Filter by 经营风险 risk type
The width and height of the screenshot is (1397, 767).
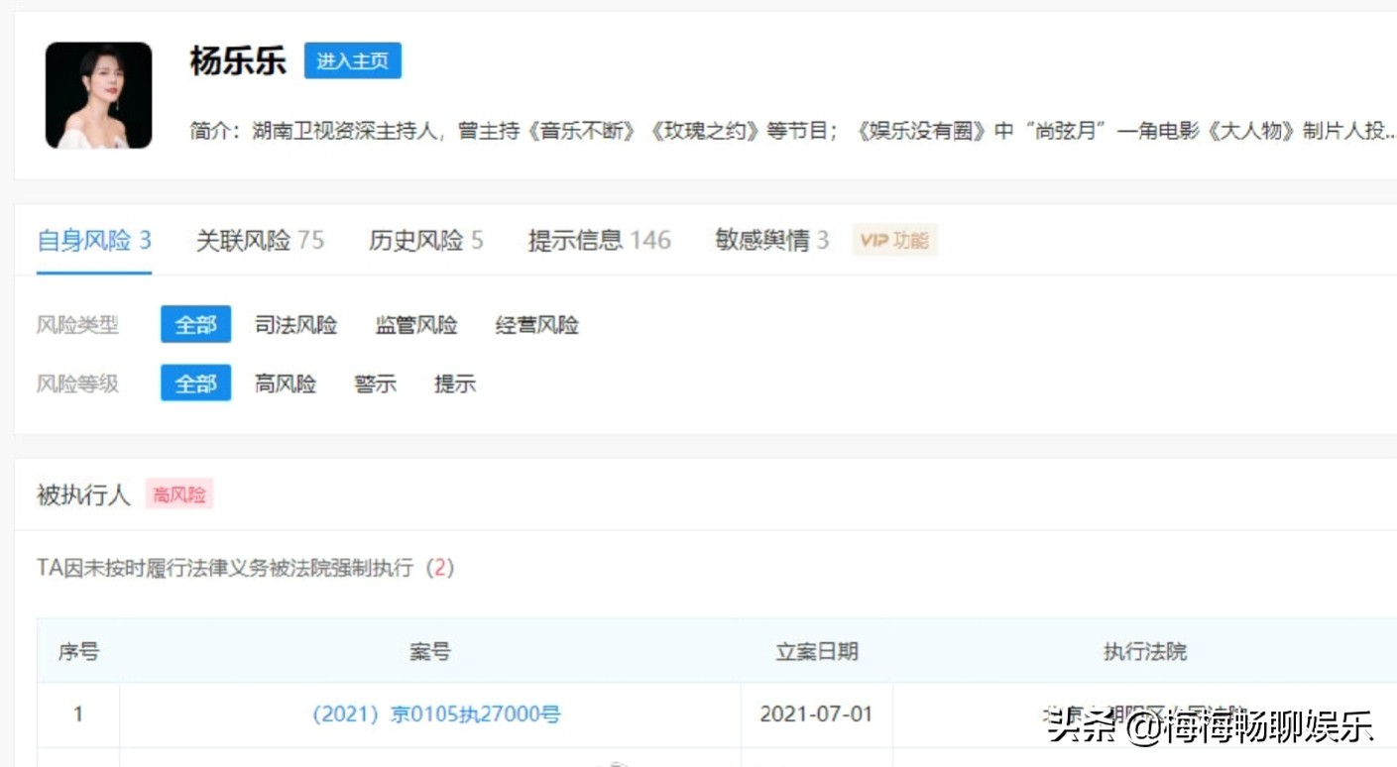pyautogui.click(x=534, y=324)
